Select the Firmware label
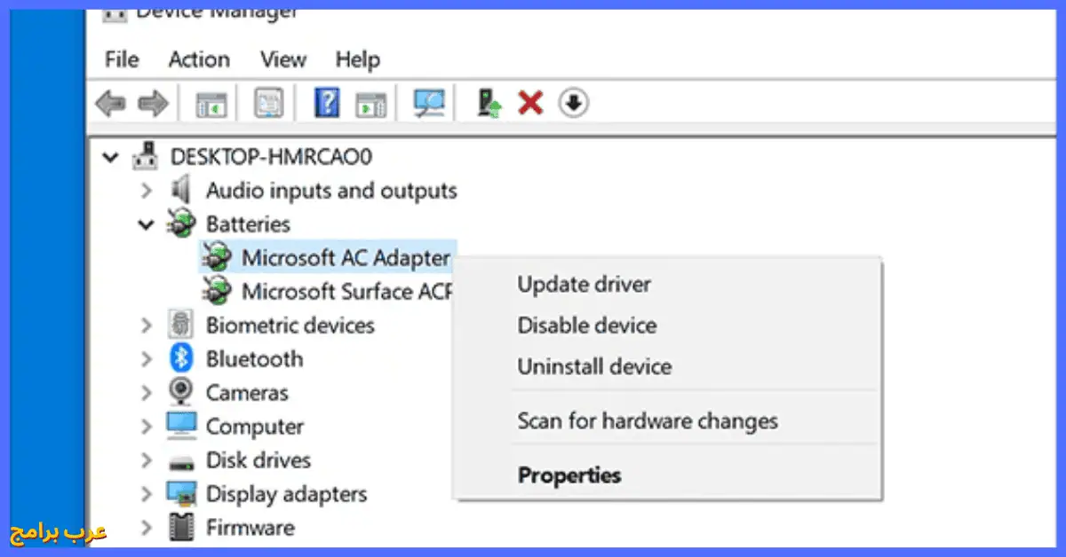The width and height of the screenshot is (1066, 557). (250, 528)
